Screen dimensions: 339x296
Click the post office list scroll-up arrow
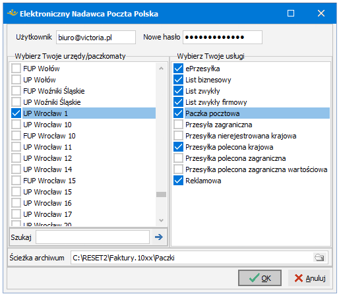[161, 69]
